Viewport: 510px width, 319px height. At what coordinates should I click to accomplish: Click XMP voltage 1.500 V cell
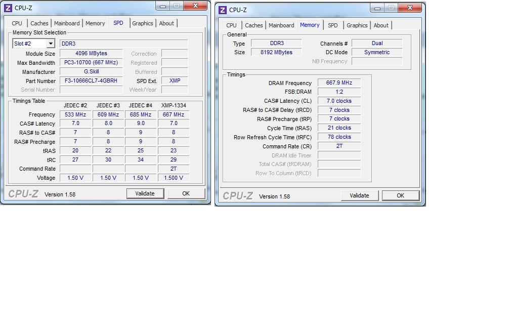pos(174,178)
